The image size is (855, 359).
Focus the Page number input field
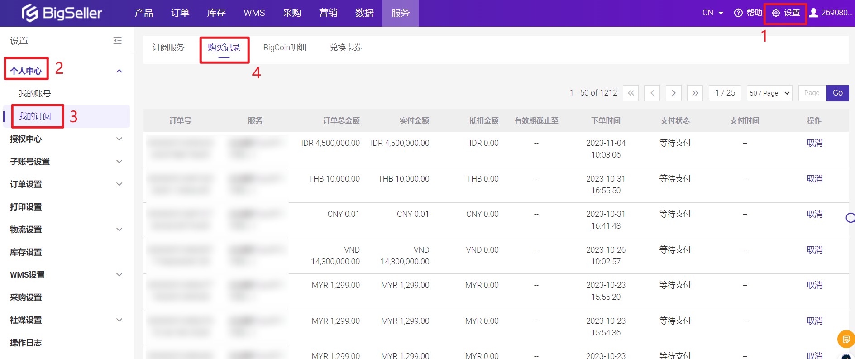pos(812,93)
